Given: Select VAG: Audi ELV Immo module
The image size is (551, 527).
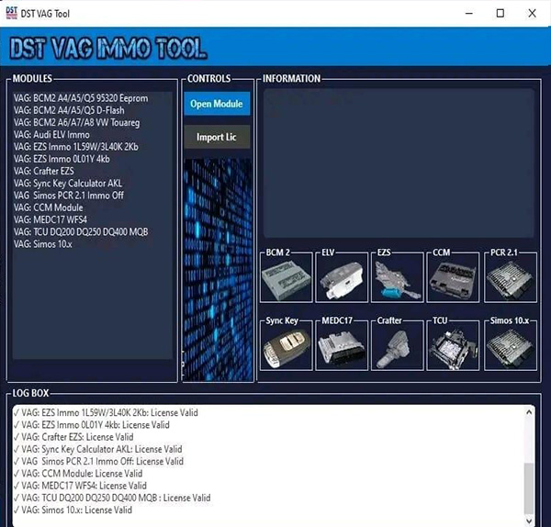Looking at the screenshot, I should (x=51, y=135).
